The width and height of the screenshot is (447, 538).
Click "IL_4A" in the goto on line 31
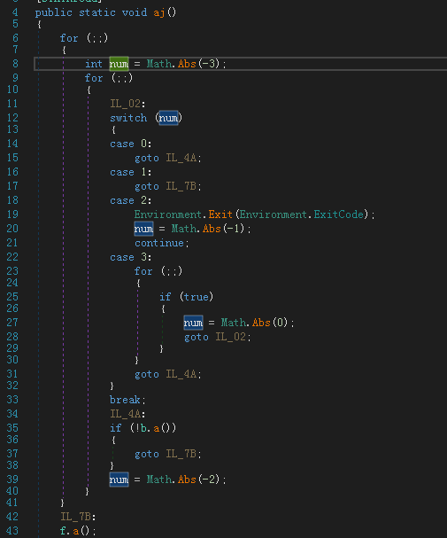181,374
